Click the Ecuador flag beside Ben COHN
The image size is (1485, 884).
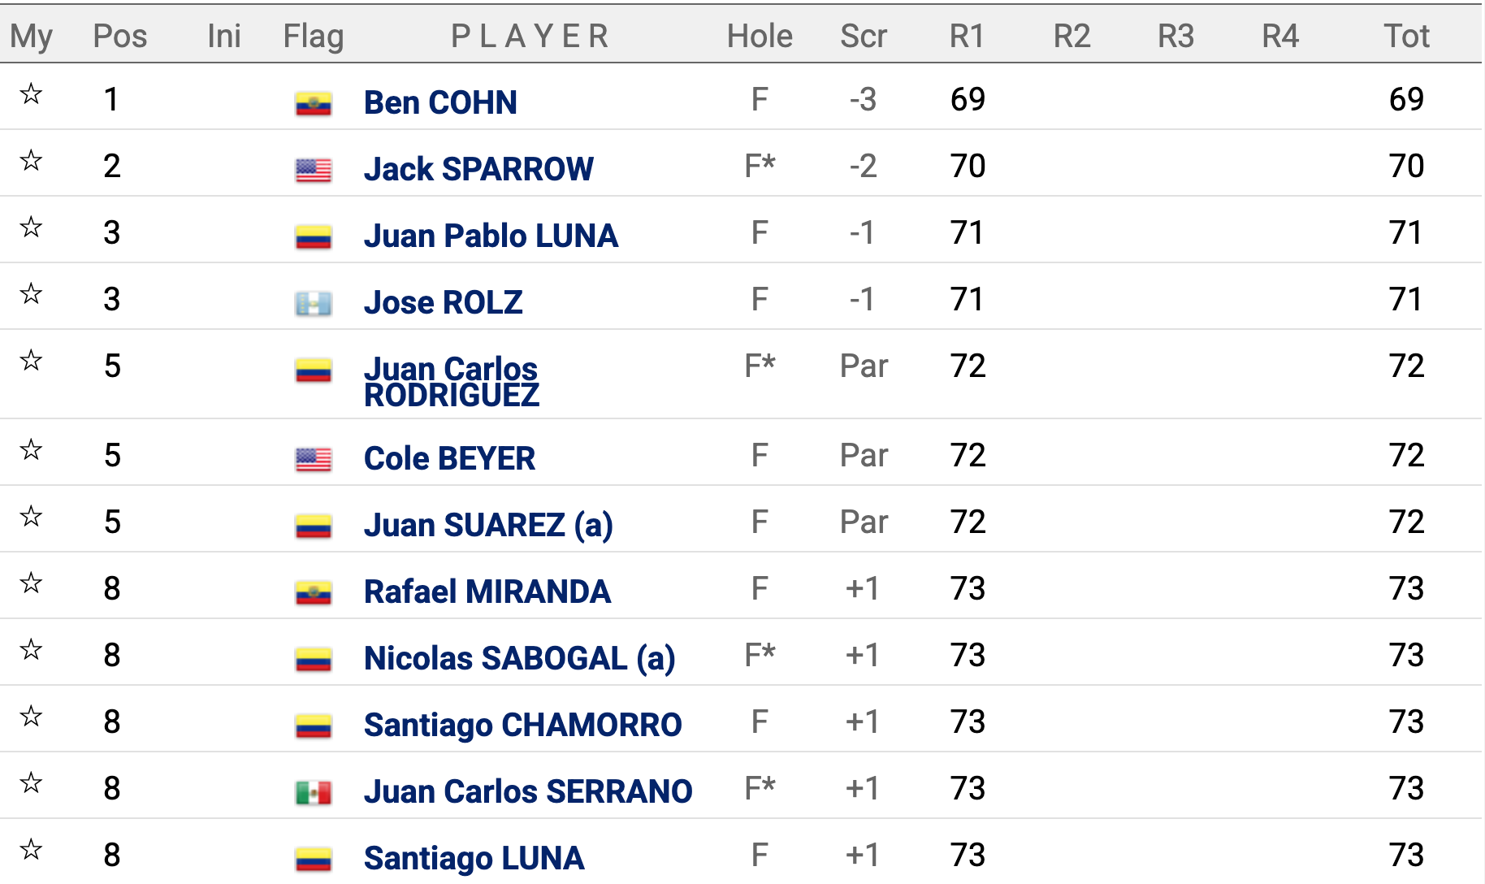pyautogui.click(x=313, y=103)
